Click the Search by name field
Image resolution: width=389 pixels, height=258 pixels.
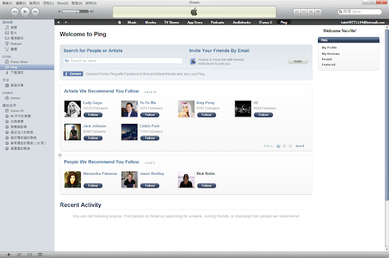coord(123,61)
